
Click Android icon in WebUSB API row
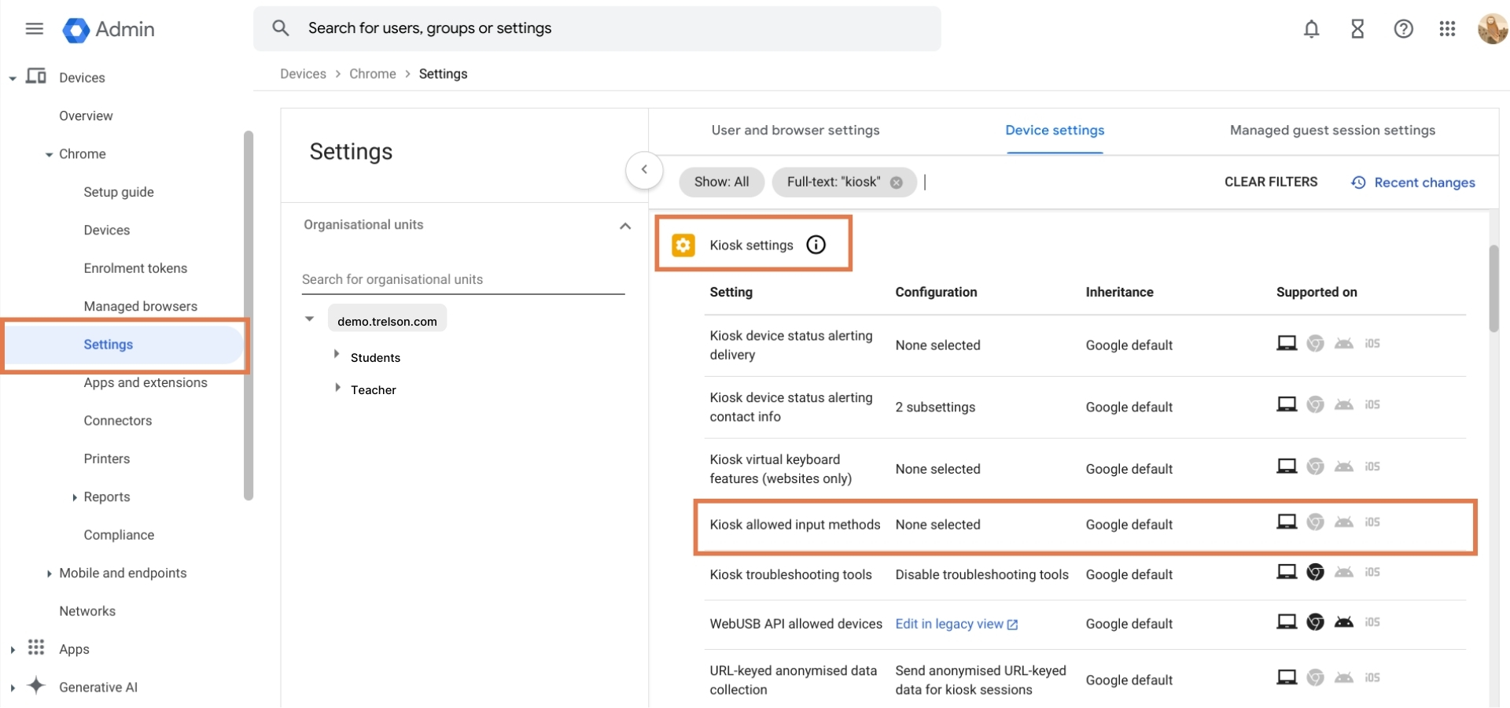click(1344, 622)
